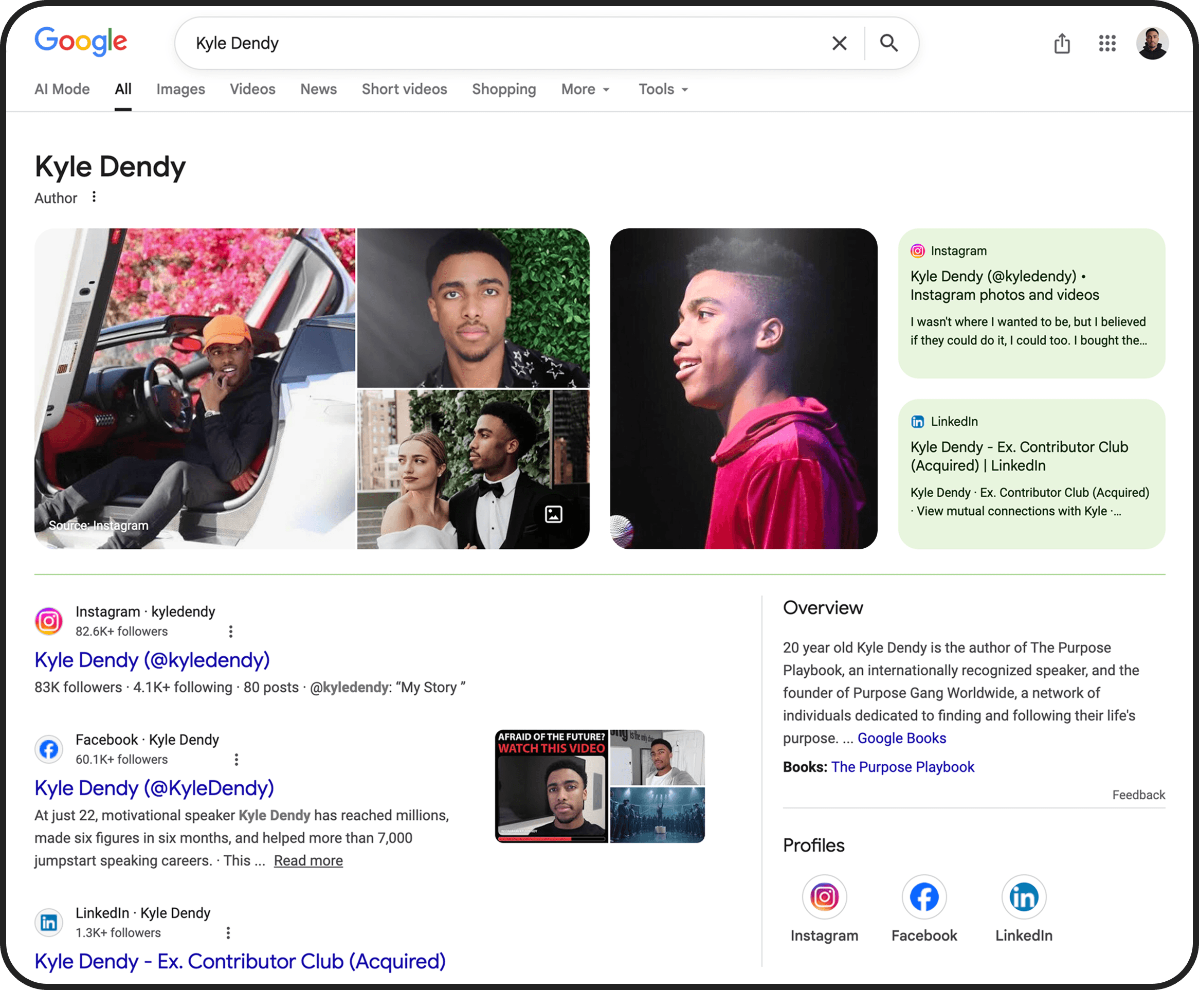Click the share icon in the header
This screenshot has width=1199, height=990.
(x=1062, y=43)
